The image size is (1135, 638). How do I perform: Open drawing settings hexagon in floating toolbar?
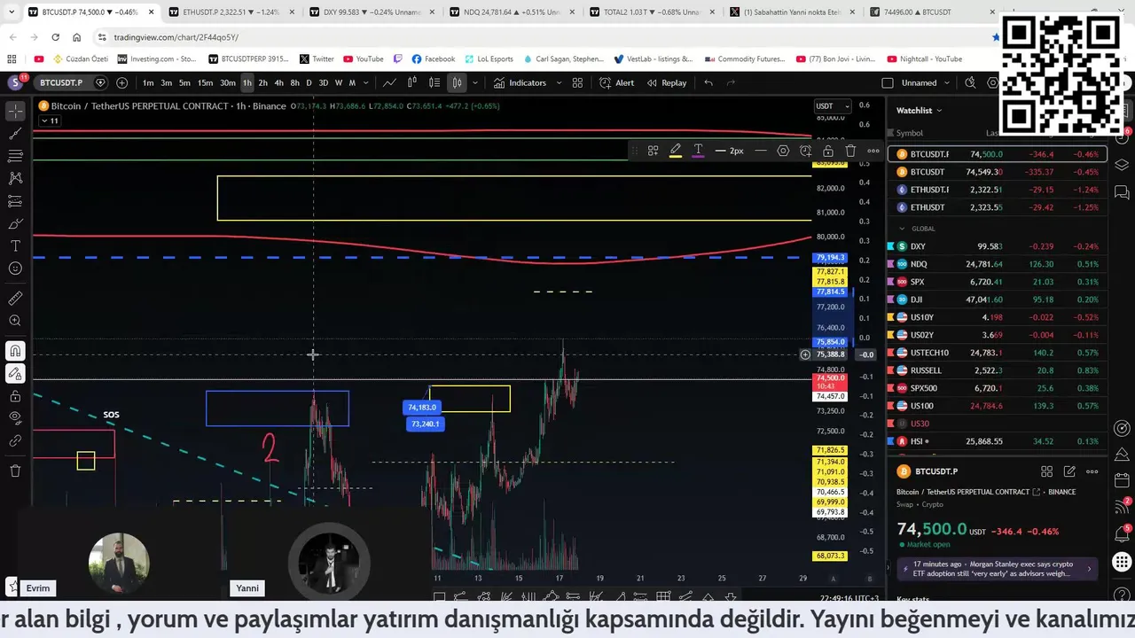pyautogui.click(x=783, y=151)
